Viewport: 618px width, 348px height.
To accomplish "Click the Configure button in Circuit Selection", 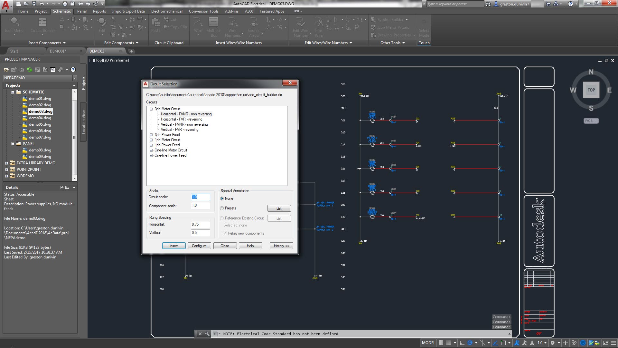I will point(199,246).
